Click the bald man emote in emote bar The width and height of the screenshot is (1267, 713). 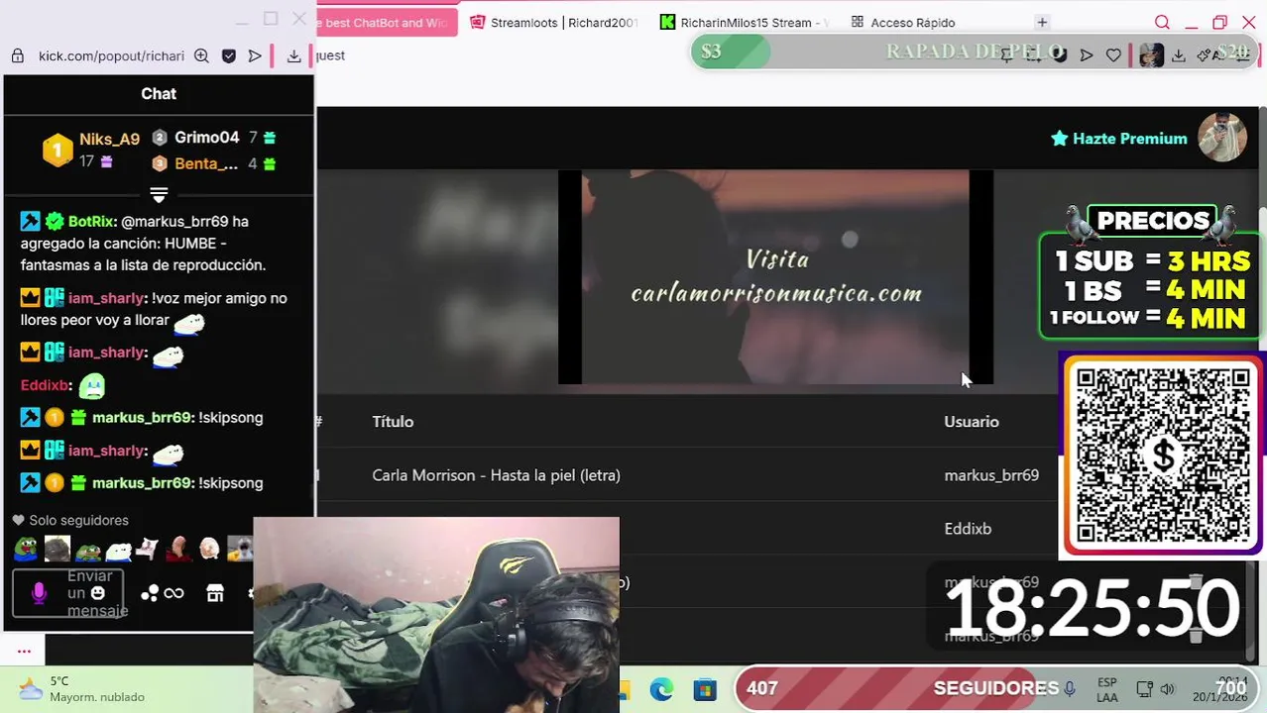point(179,549)
